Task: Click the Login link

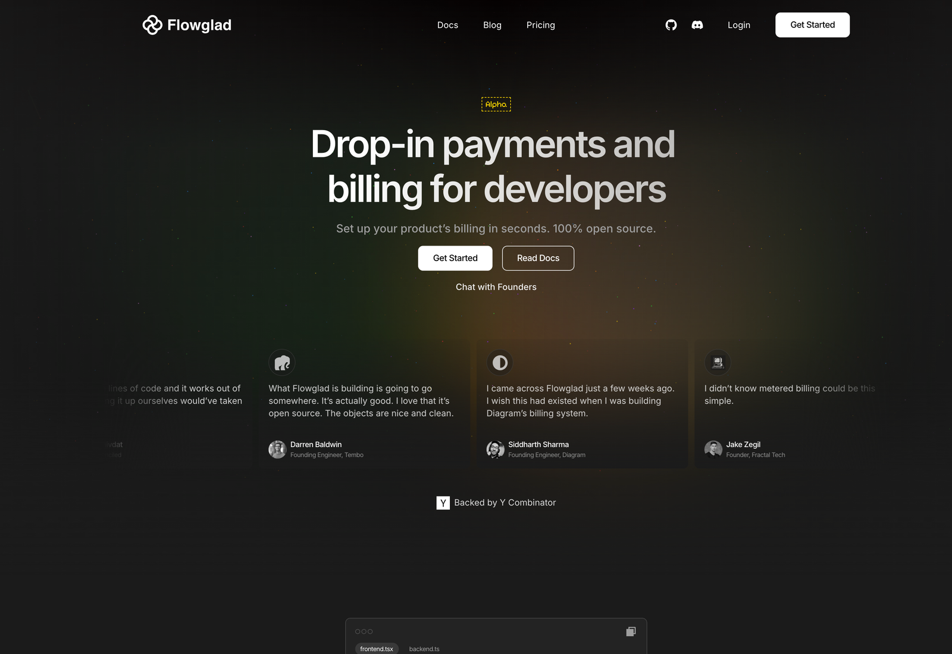Action: [739, 25]
